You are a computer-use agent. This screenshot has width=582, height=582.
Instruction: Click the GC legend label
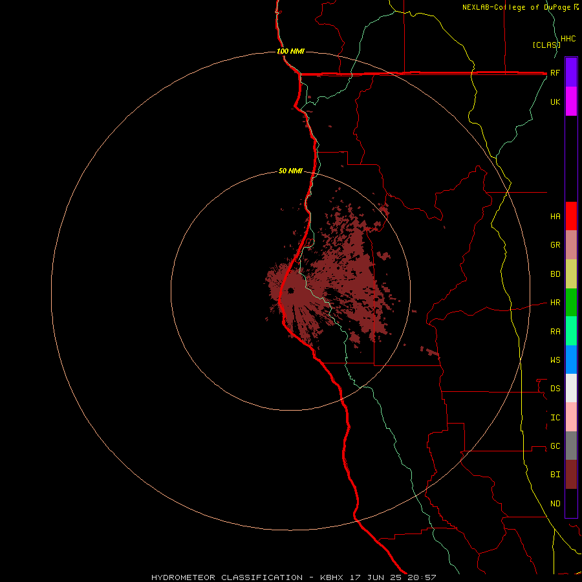[x=555, y=446]
